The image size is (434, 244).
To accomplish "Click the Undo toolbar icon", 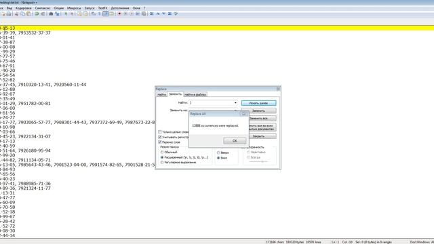I will coord(37,14).
